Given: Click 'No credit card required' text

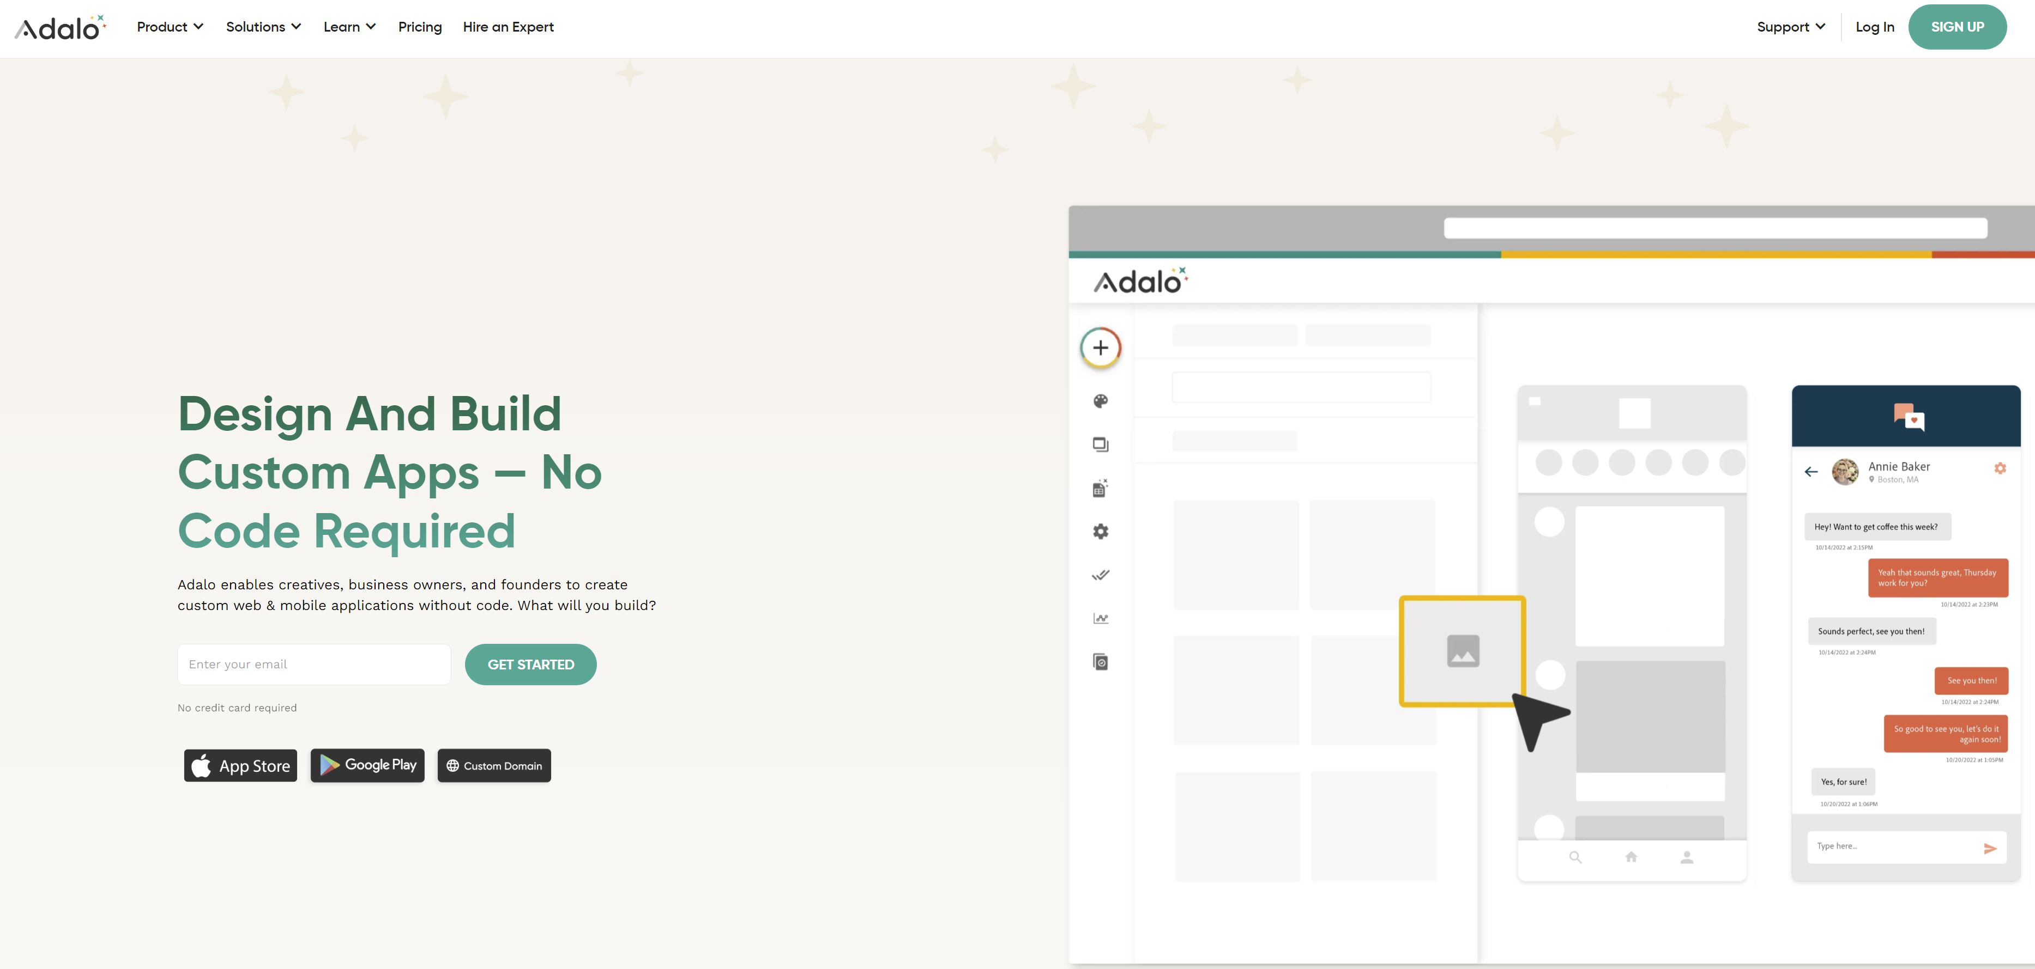Looking at the screenshot, I should coord(237,708).
